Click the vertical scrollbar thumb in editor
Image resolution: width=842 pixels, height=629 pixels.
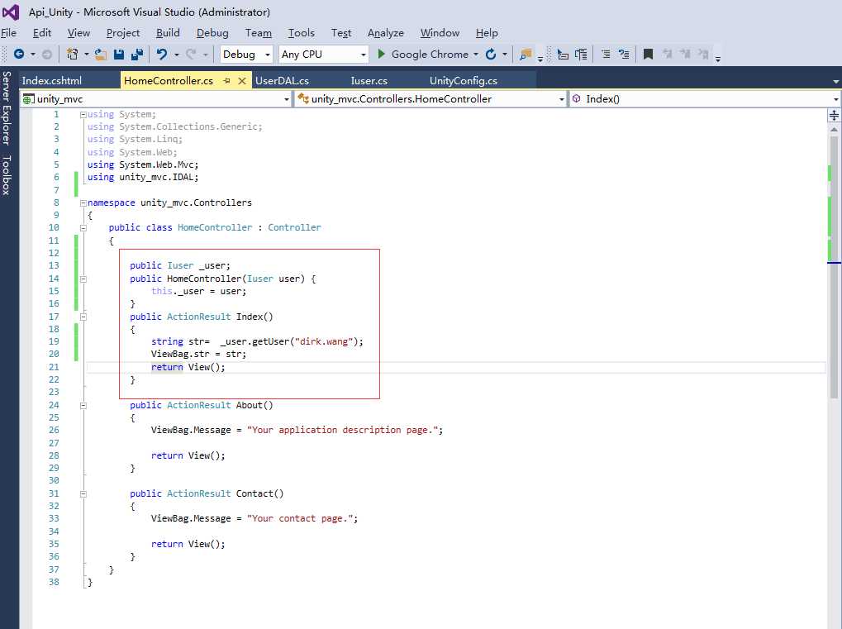[x=834, y=266]
